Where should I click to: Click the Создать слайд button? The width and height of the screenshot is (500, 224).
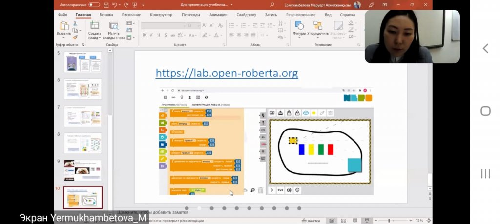pyautogui.click(x=94, y=31)
